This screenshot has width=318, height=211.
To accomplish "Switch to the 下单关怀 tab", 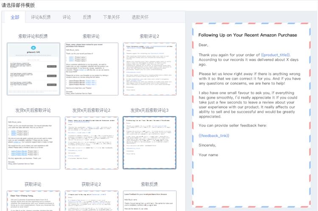I will (x=112, y=17).
